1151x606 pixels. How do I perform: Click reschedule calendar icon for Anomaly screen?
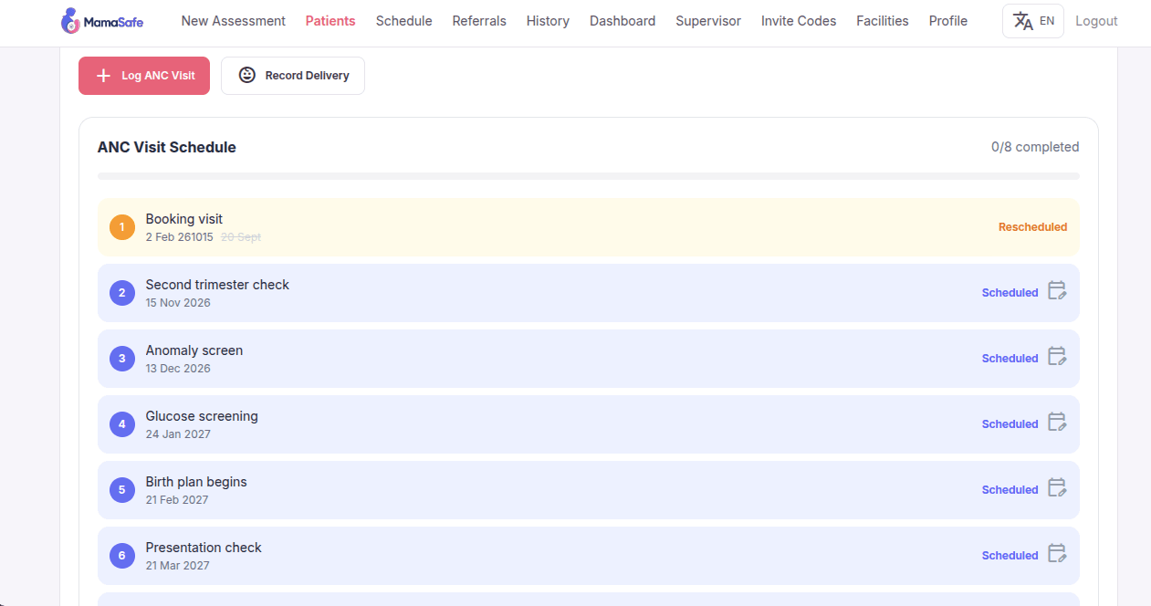click(x=1057, y=357)
